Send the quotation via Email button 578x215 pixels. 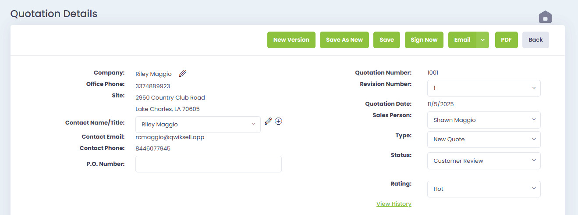pyautogui.click(x=462, y=40)
